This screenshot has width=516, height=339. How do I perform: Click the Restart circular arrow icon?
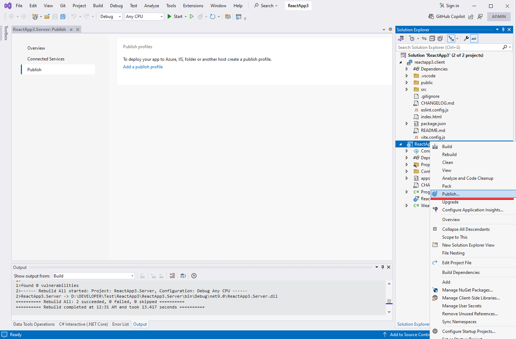(x=213, y=17)
